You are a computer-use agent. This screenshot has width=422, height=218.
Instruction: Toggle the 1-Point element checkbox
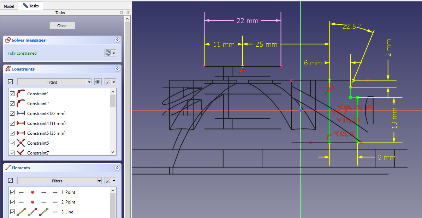coord(12,192)
